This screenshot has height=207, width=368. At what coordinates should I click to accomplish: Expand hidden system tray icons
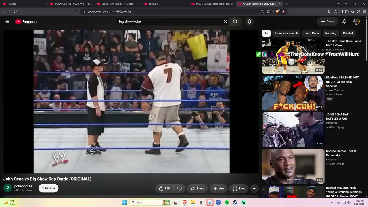pyautogui.click(x=332, y=202)
